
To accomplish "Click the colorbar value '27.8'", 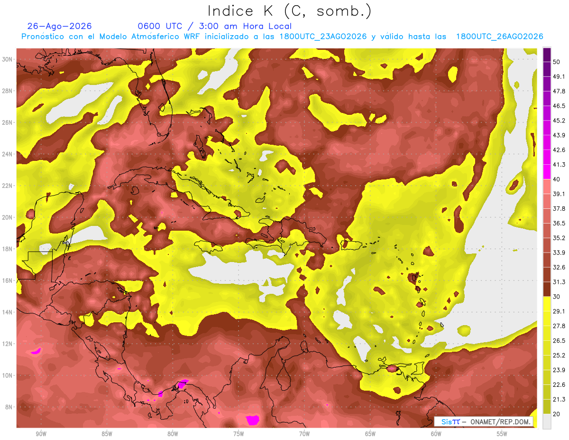I will click(559, 326).
